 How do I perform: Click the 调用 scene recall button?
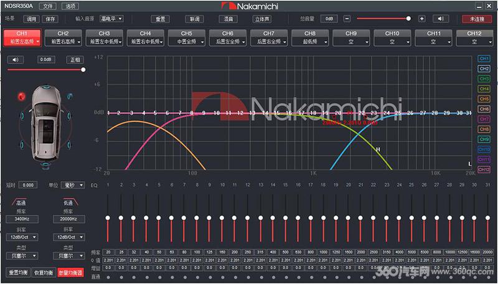[31, 19]
